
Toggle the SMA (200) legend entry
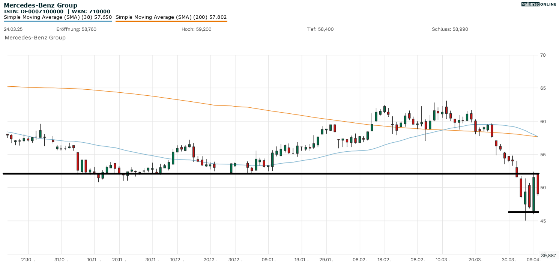tap(171, 17)
